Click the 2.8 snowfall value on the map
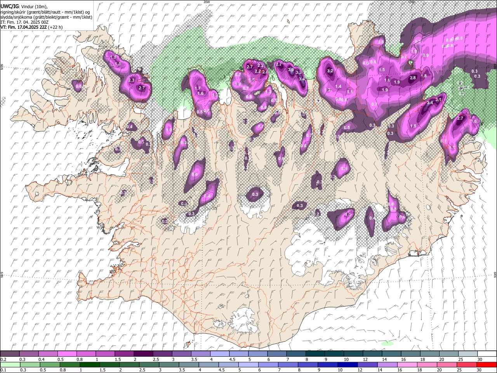The width and height of the screenshot is (497, 373). tap(413, 78)
